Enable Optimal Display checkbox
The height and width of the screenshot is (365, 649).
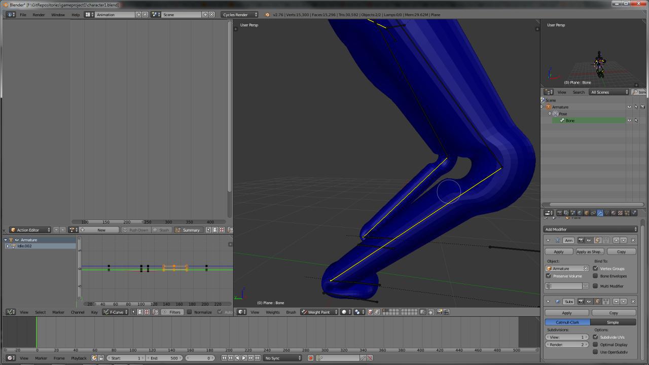click(595, 344)
